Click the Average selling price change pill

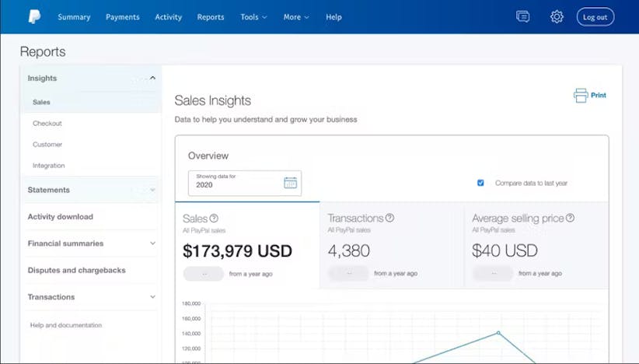[x=493, y=274]
